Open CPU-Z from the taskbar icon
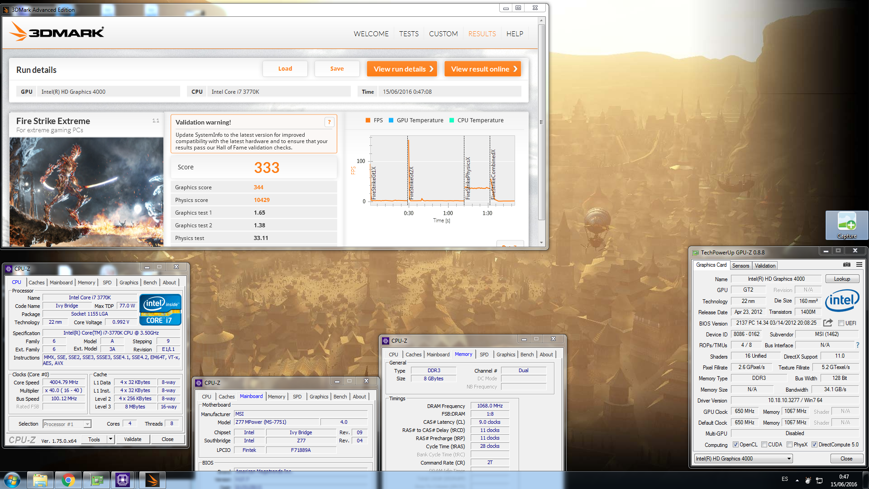 (x=123, y=480)
